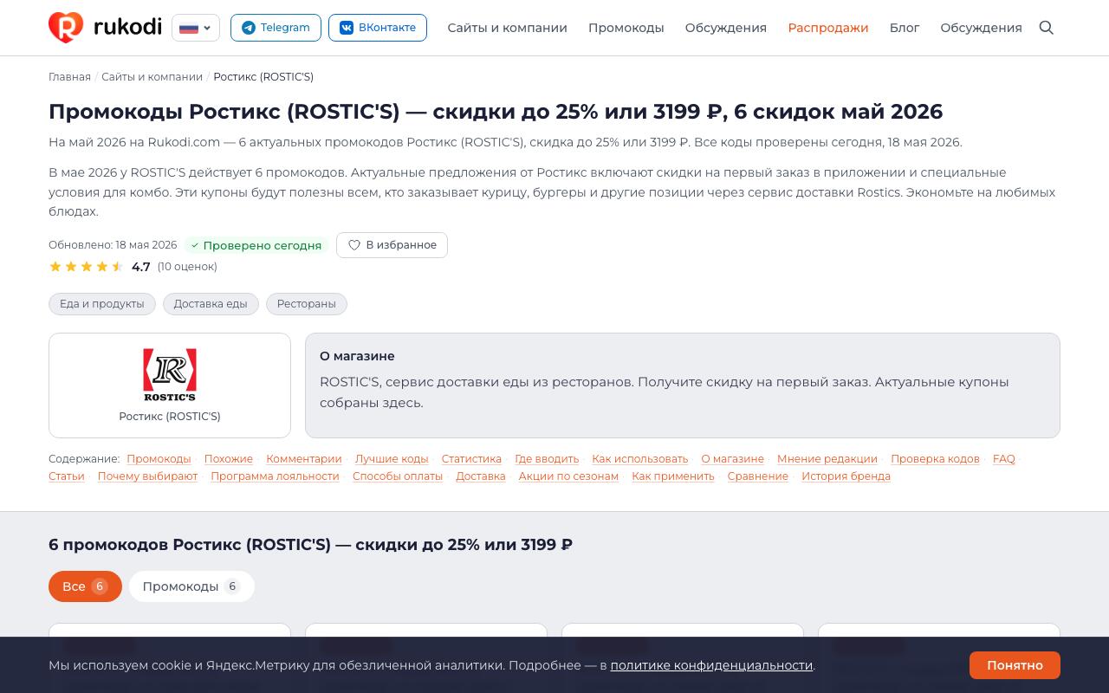Jump to FAQ section

click(1004, 459)
